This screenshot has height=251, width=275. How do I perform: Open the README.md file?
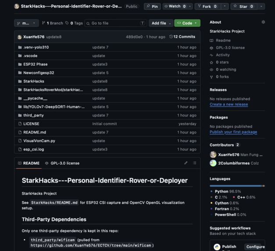point(35,132)
